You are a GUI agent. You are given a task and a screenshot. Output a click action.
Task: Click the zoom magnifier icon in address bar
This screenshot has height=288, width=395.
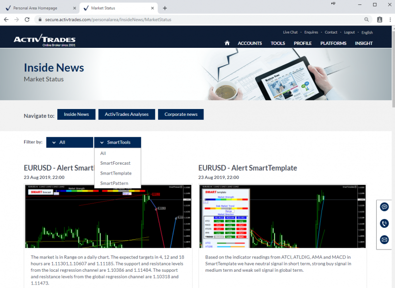pyautogui.click(x=366, y=20)
